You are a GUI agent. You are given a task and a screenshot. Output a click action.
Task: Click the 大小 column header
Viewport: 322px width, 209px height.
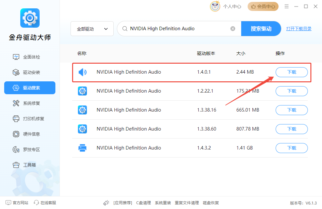[x=241, y=53]
